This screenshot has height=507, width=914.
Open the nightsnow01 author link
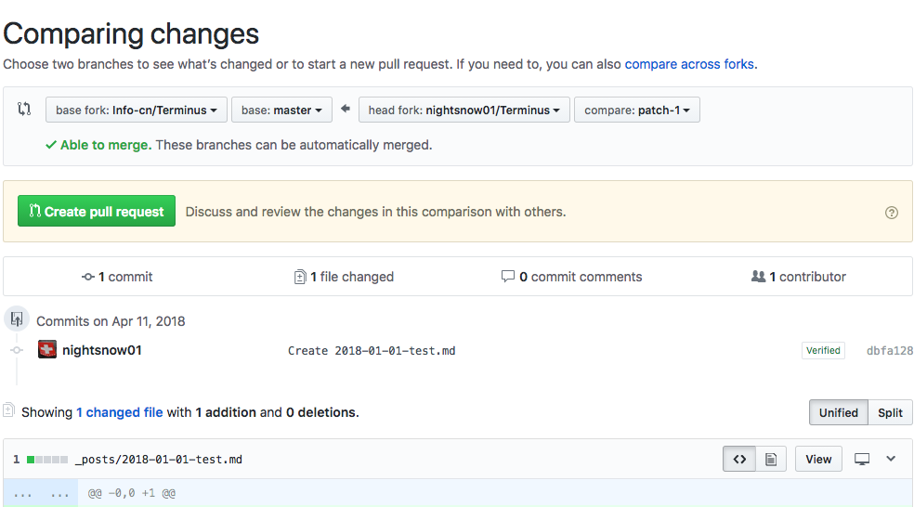102,350
